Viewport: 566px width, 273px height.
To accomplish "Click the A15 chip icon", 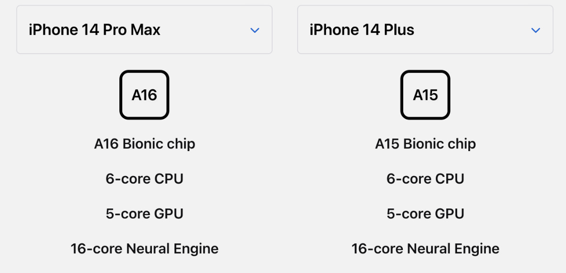I will click(425, 95).
